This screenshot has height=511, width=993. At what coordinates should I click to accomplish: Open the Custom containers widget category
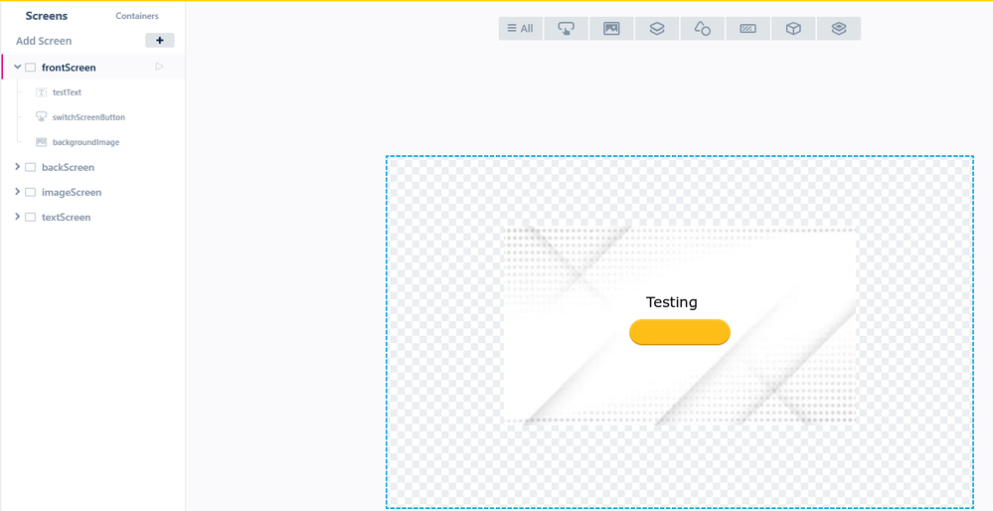pos(839,29)
